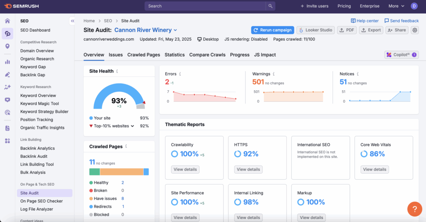Click the errors count 2

(x=167, y=81)
